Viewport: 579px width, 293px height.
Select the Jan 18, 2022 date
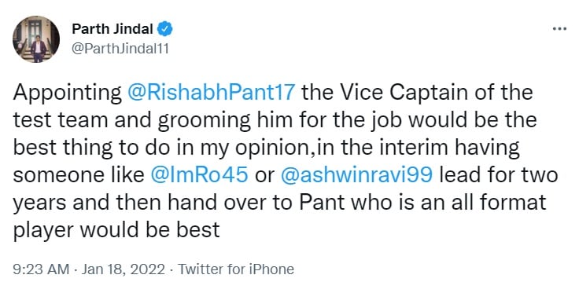124,269
